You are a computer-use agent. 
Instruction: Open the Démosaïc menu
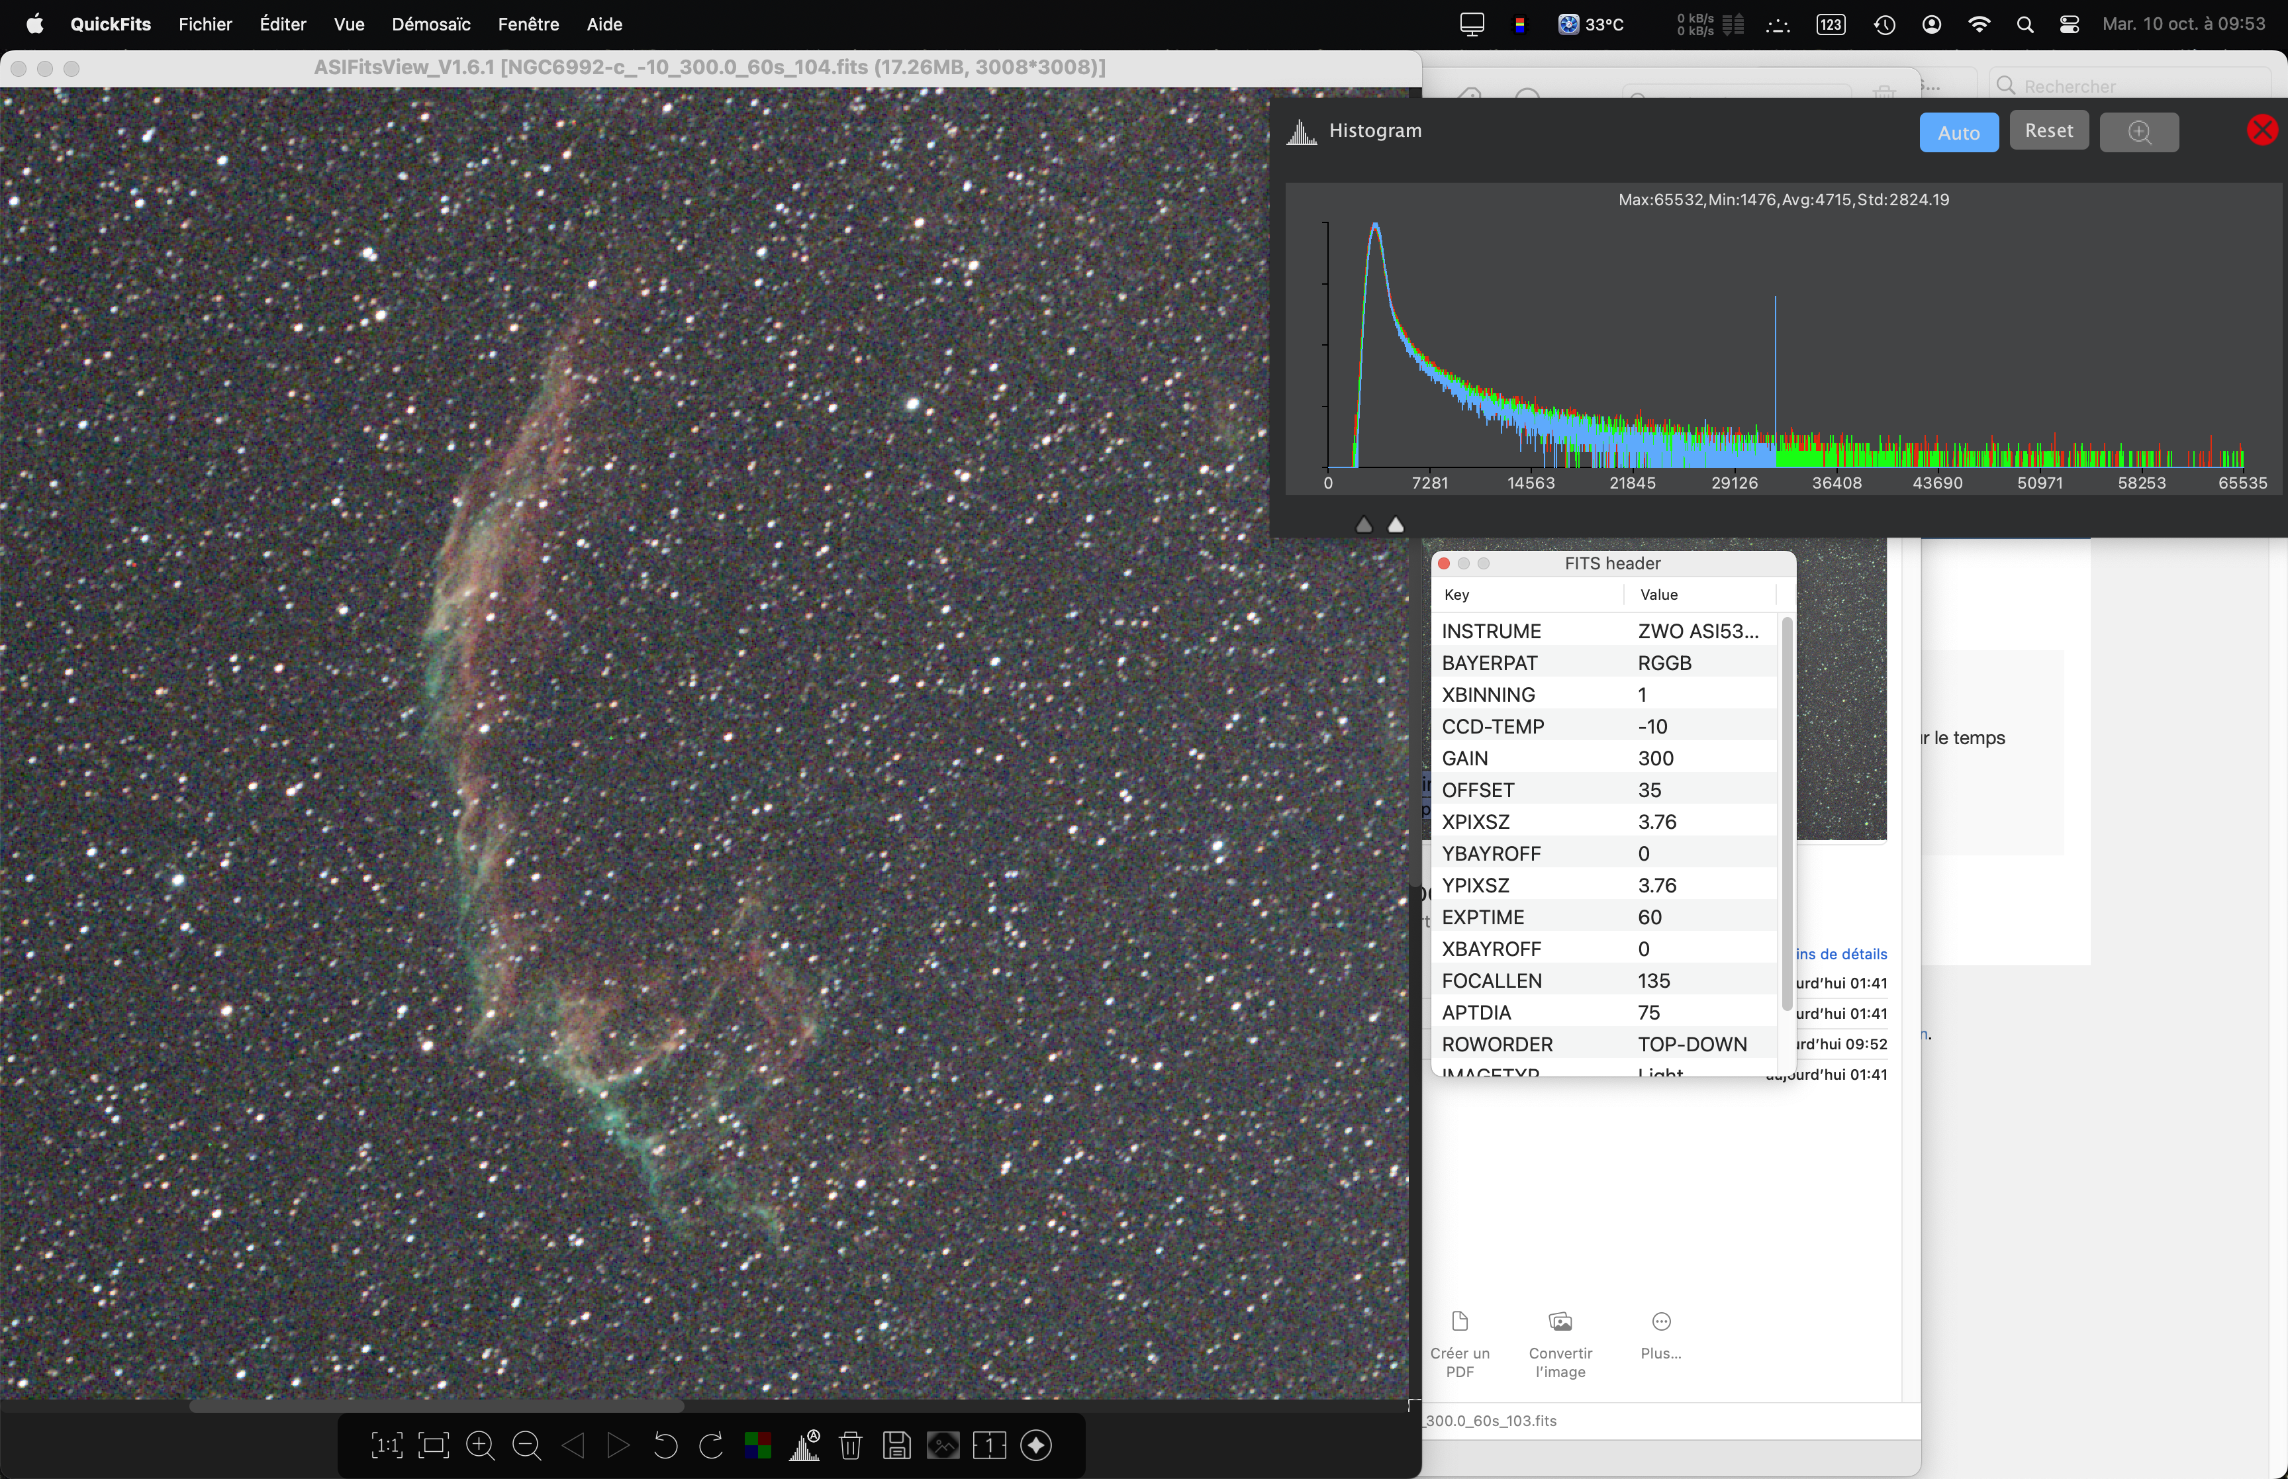point(430,24)
